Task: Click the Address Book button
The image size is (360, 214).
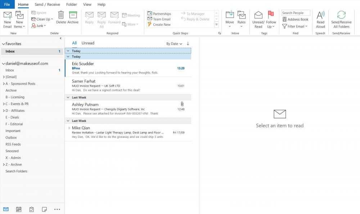Action: pos(295,19)
